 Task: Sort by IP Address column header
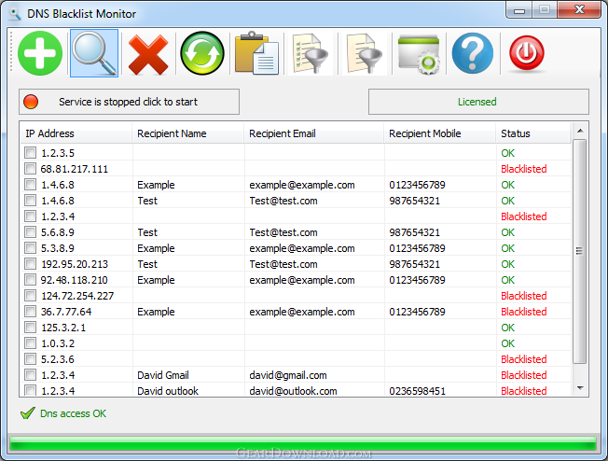coord(76,133)
